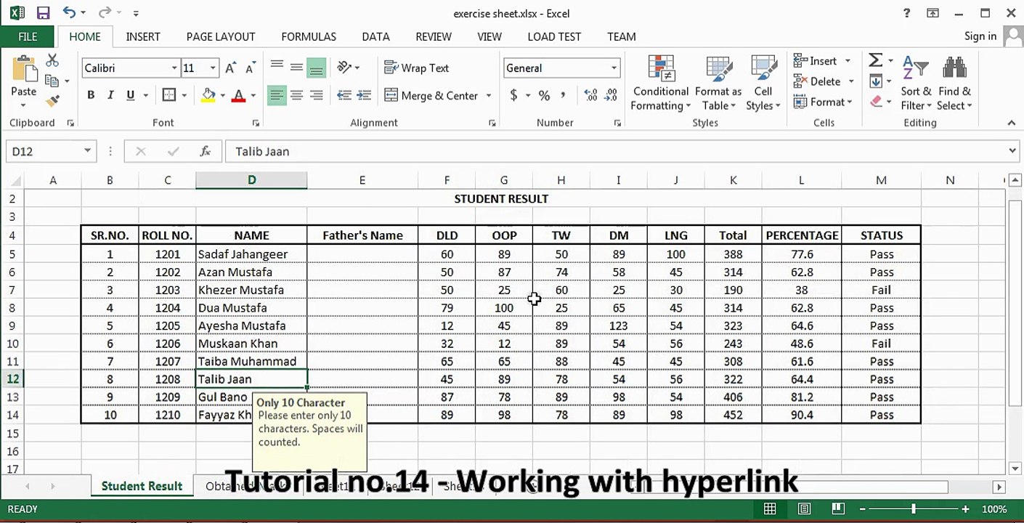
Task: Open the number format dropdown showing General
Action: (x=614, y=68)
